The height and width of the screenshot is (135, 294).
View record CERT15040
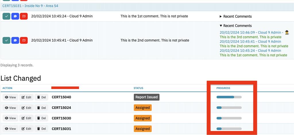pos(10,97)
